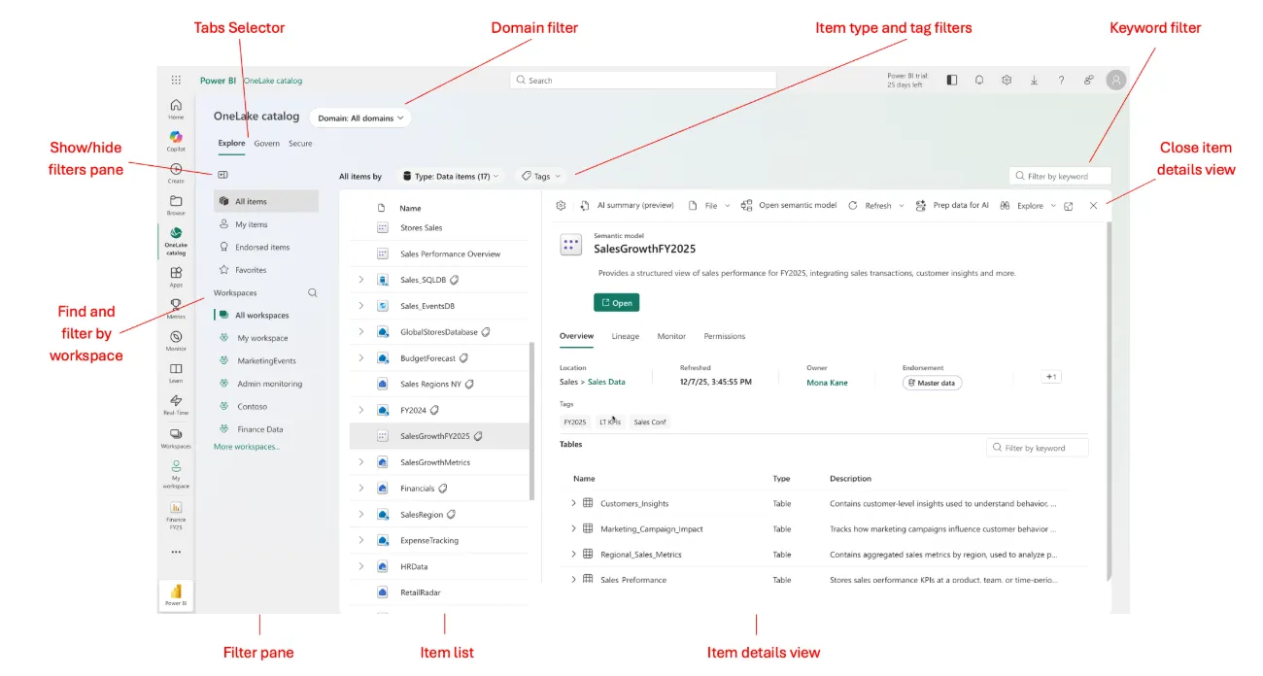Click the Tables Filter by keyword field

tap(1038, 448)
